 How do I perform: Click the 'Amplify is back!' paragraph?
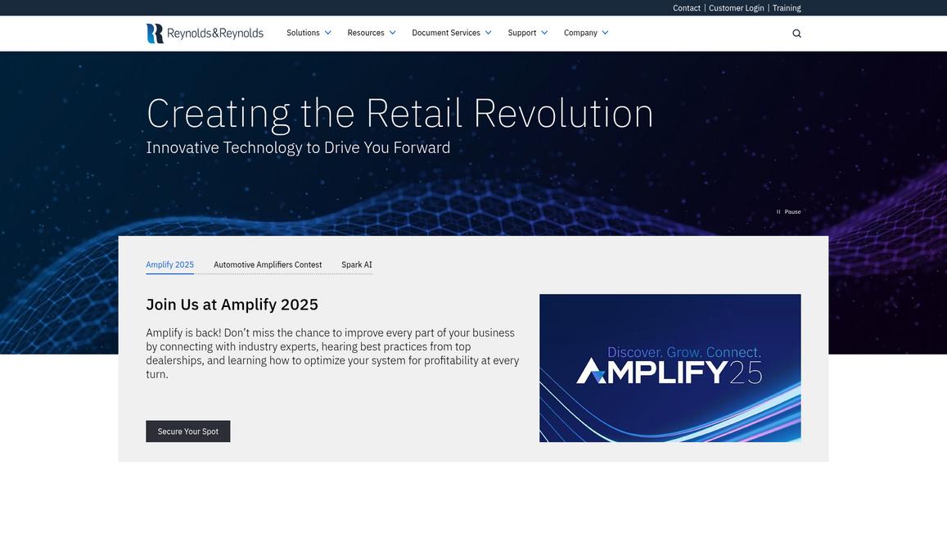333,354
